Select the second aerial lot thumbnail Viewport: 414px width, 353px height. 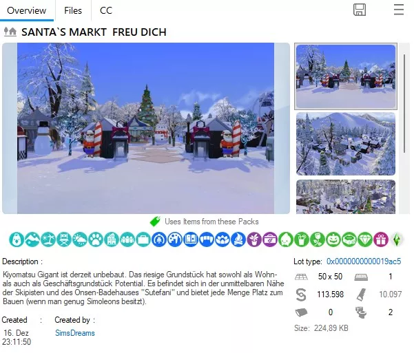[346, 144]
